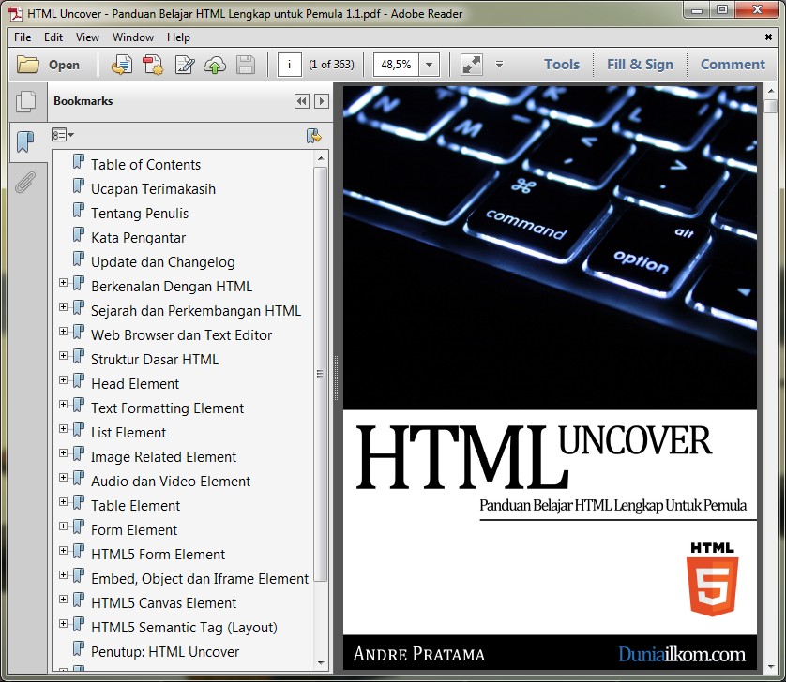Expand the Text Formatting Element bookmark

tap(63, 404)
